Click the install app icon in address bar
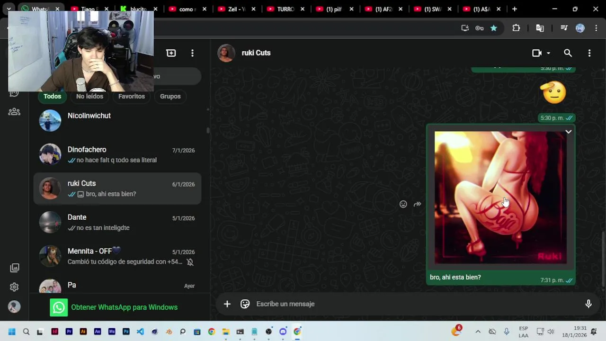This screenshot has height=341, width=606. (x=465, y=28)
